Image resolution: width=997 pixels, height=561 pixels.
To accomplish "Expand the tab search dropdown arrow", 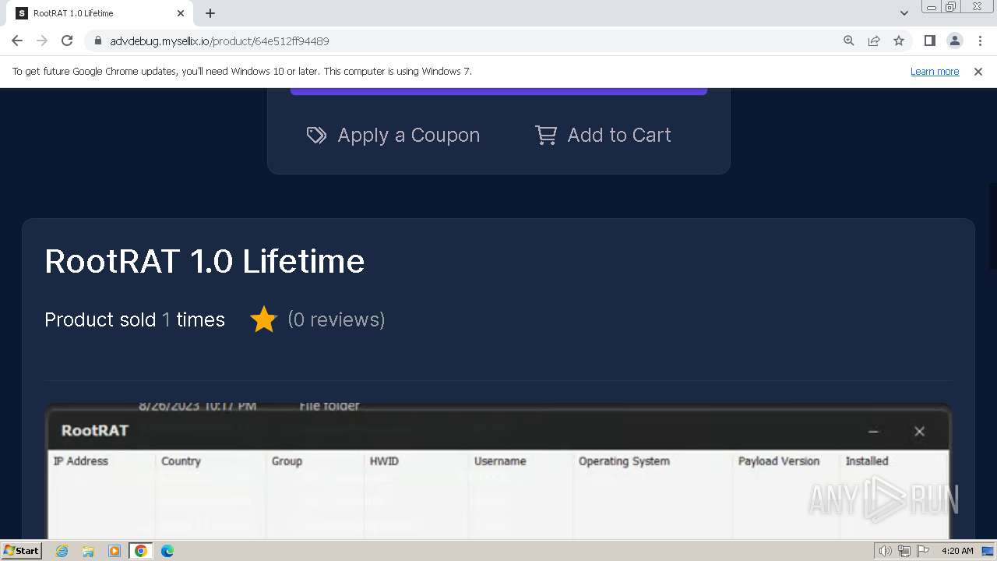I will pos(904,13).
